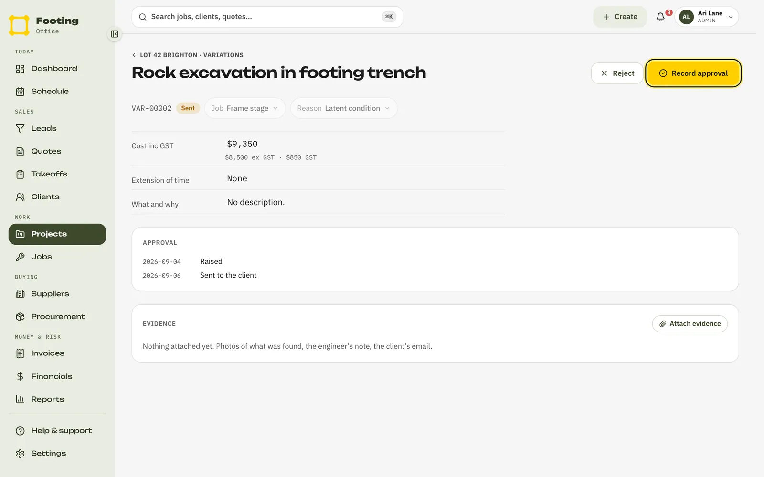Select Projects in the sidebar
764x477 pixels.
pyautogui.click(x=57, y=234)
